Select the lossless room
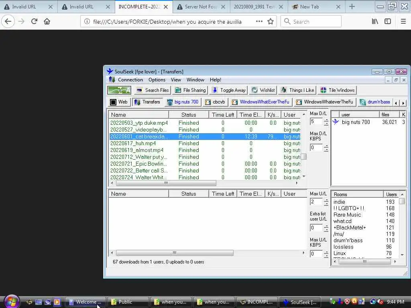The height and width of the screenshot is (308, 411). pos(344,247)
